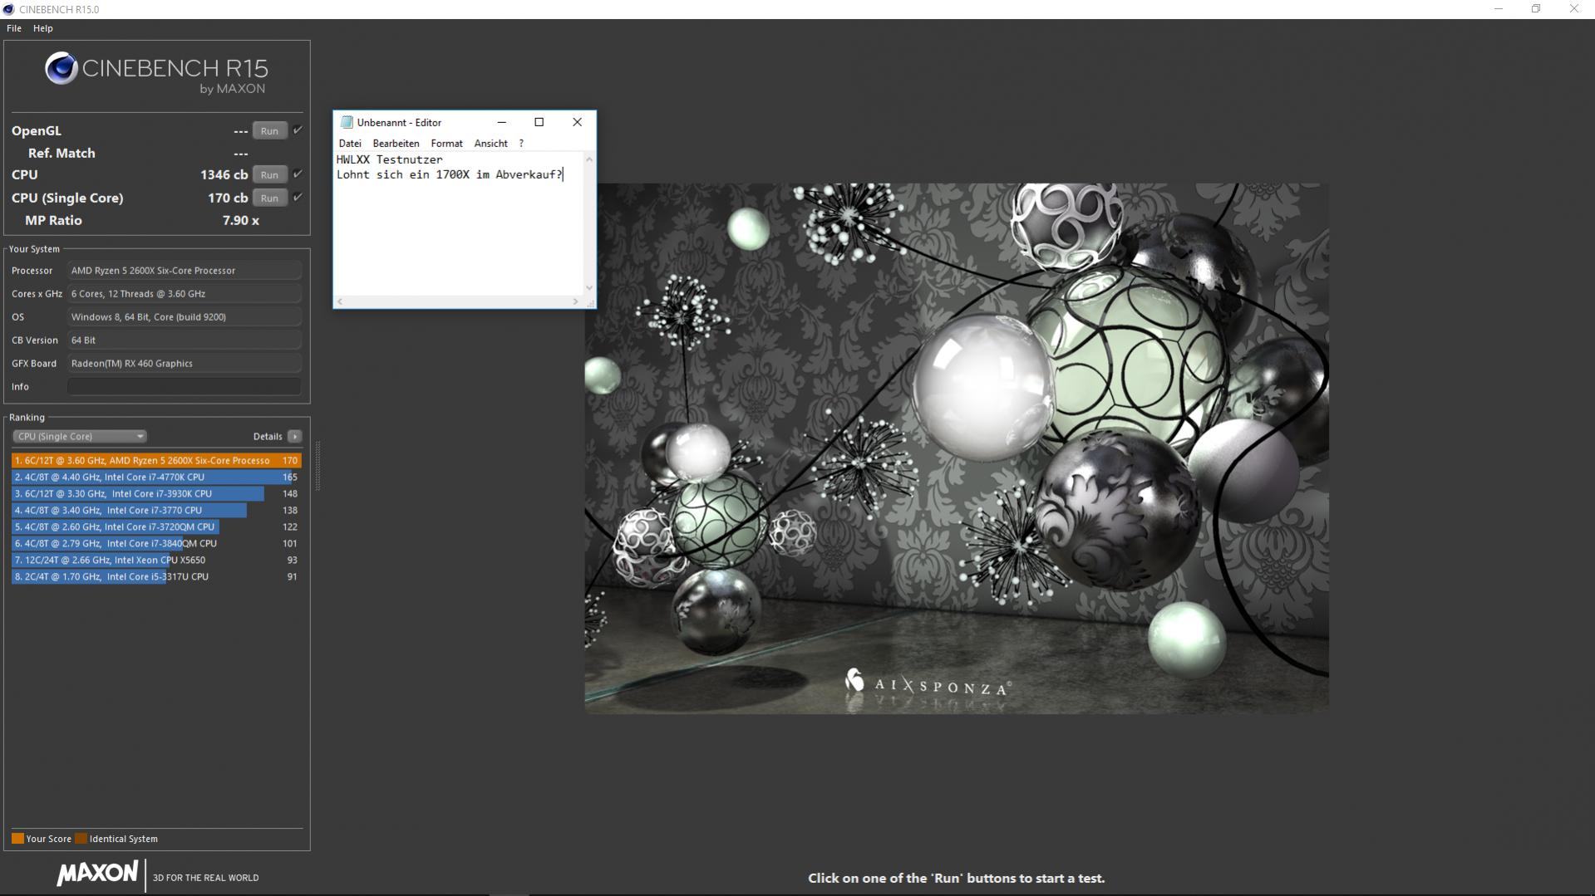The image size is (1595, 896).
Task: Close the Cinebench R15.0 window
Action: pos(1574,9)
